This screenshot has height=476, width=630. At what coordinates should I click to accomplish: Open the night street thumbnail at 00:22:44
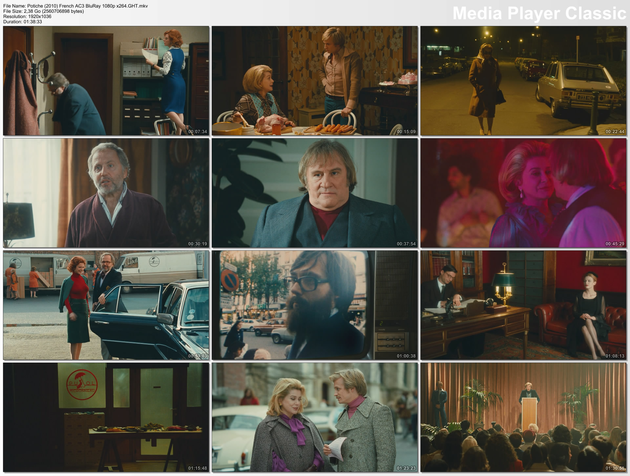coord(523,81)
